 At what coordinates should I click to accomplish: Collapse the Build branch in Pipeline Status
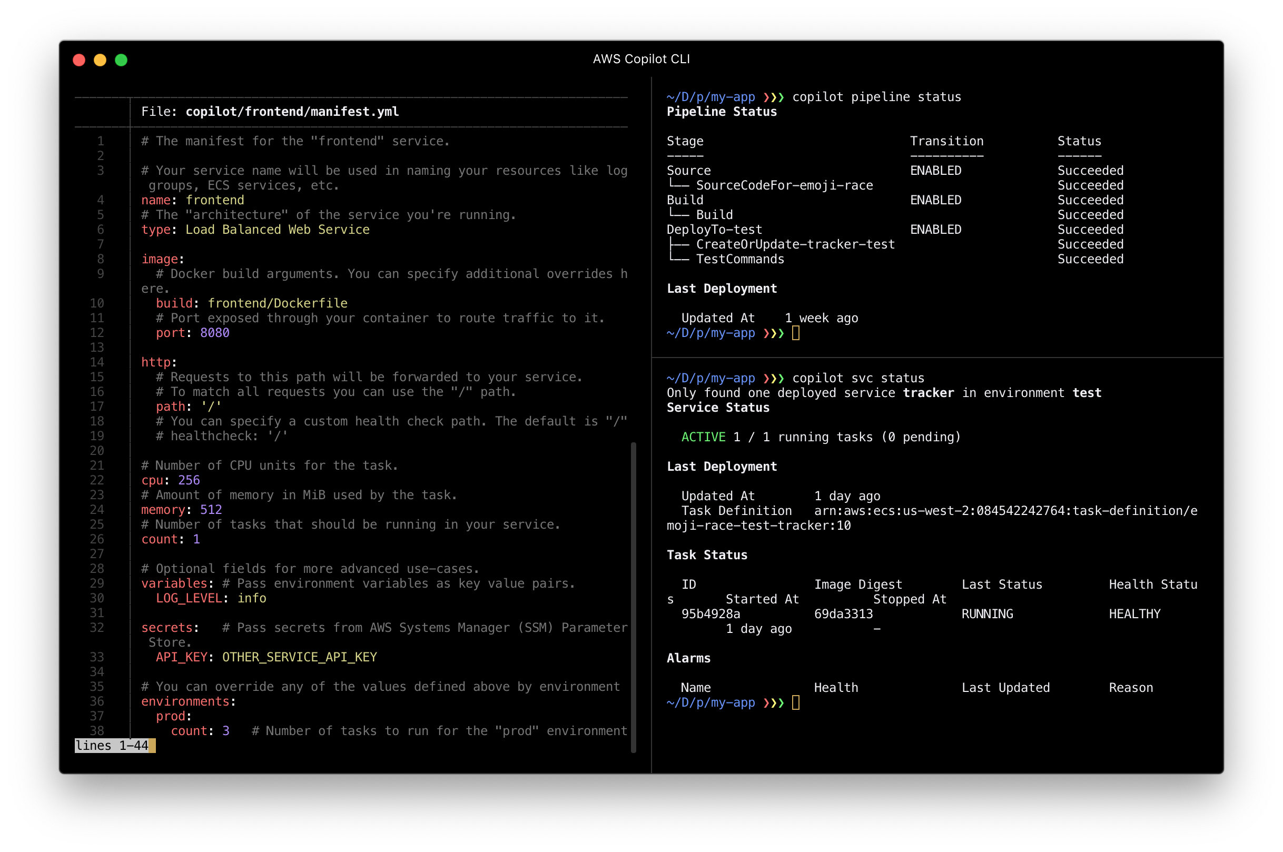[714, 215]
